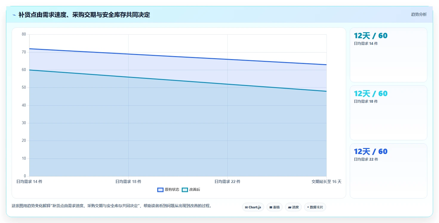Image resolution: width=439 pixels, height=223 pixels.
Task: Toggle the 原有状态 legend item
Action: pyautogui.click(x=168, y=190)
